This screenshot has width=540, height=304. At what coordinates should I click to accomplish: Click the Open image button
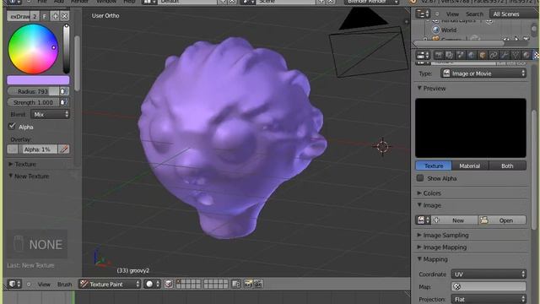click(x=503, y=220)
